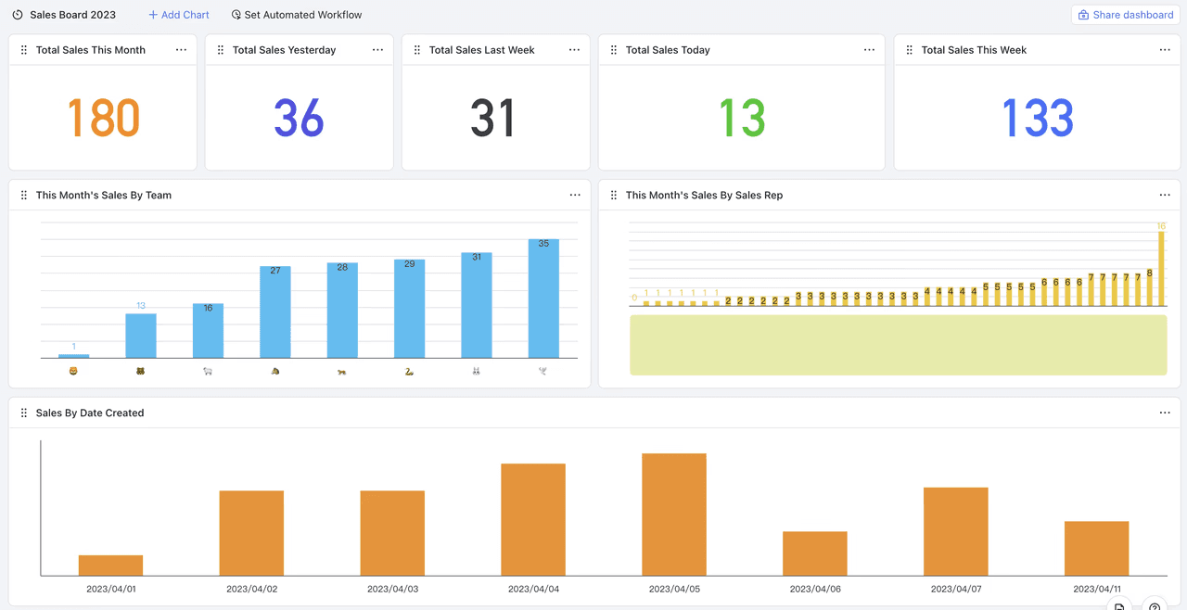Select the yellow legend block under the Sales Rep chart
This screenshot has height=610, width=1187.
[899, 345]
